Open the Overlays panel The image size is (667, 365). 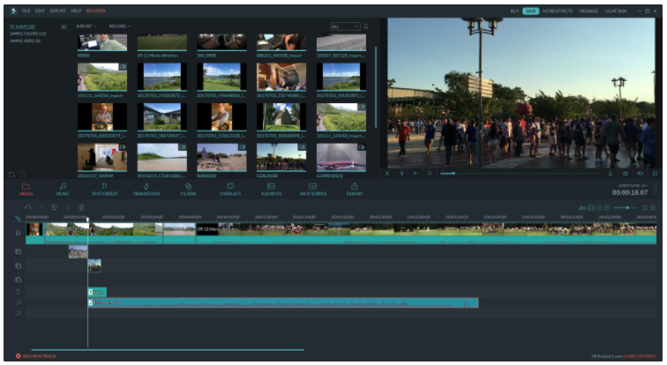(x=229, y=188)
